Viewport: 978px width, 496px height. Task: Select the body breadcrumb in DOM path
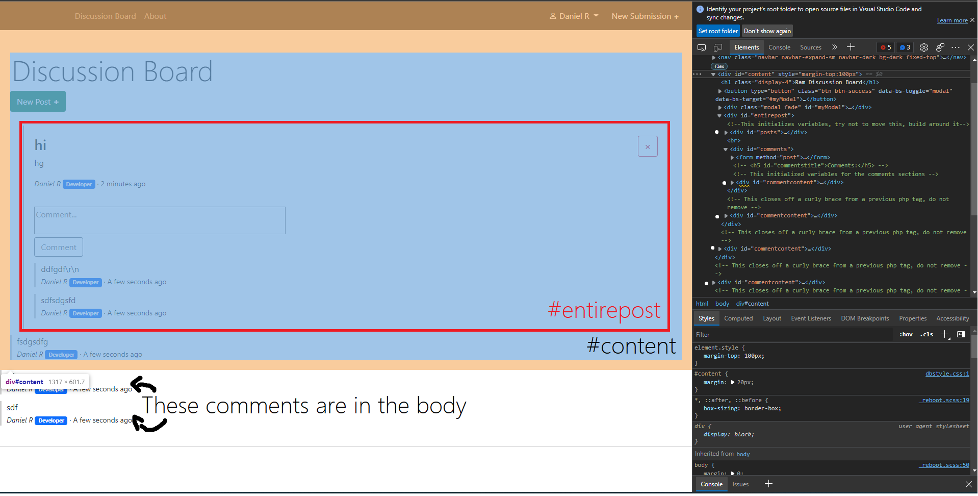[x=722, y=304]
